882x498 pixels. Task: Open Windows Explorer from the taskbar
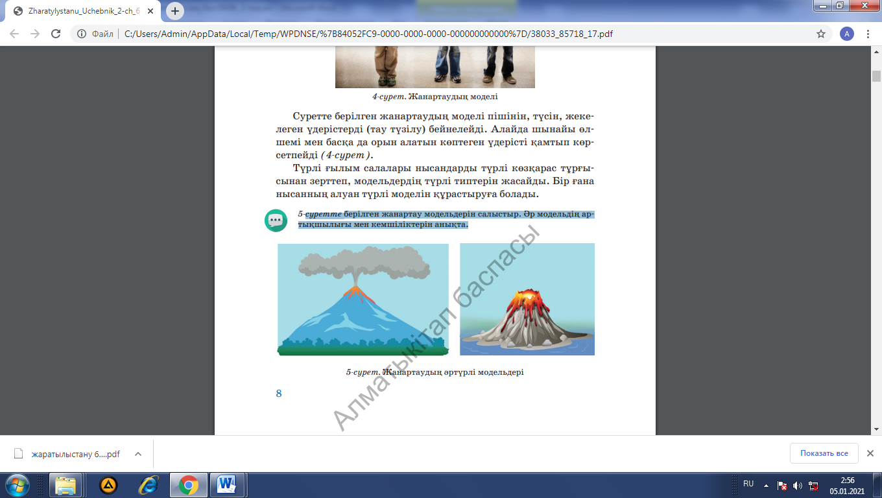tap(66, 485)
